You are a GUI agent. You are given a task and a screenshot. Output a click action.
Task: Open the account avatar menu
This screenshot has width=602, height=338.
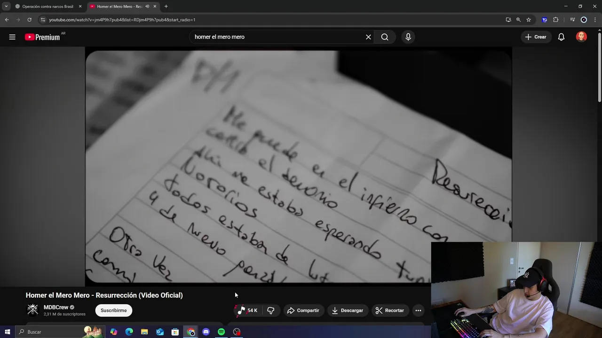[x=581, y=37]
